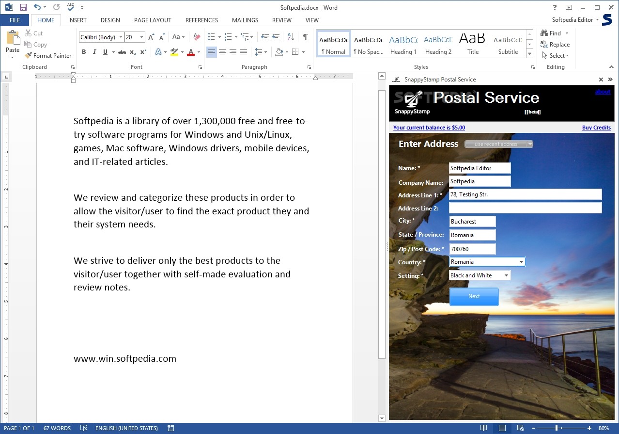Toggle italic formatting
619x434 pixels.
point(94,52)
